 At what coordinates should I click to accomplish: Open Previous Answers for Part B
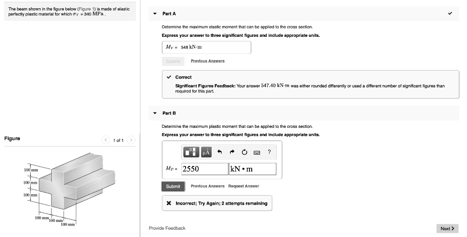tap(208, 186)
